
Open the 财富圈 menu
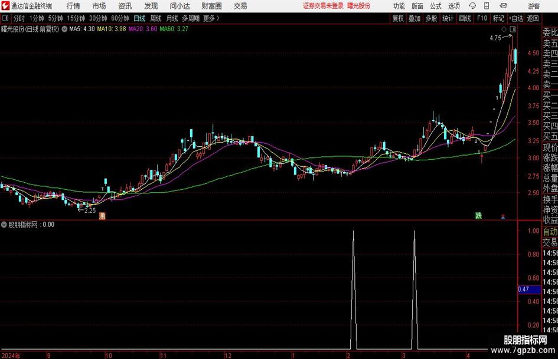[x=211, y=6]
